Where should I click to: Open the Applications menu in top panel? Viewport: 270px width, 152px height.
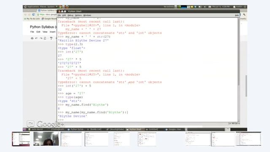pyautogui.click(x=33, y=7)
